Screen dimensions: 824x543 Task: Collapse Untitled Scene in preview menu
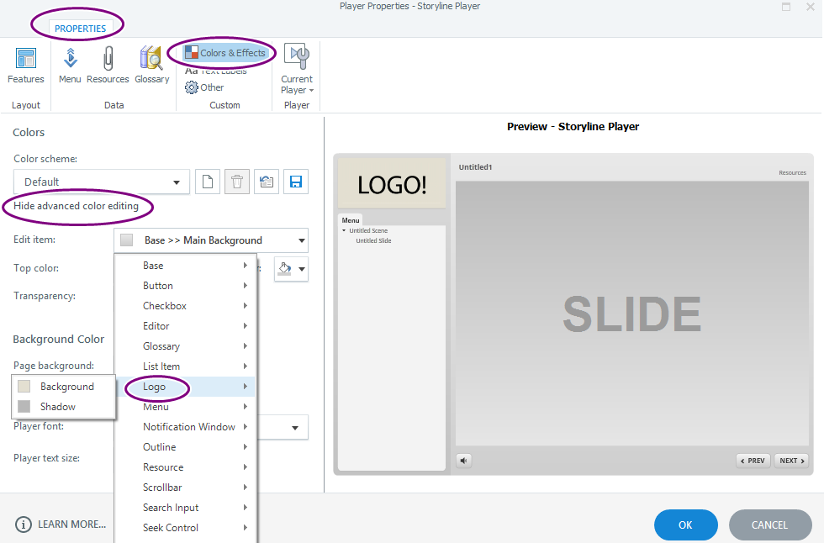344,230
